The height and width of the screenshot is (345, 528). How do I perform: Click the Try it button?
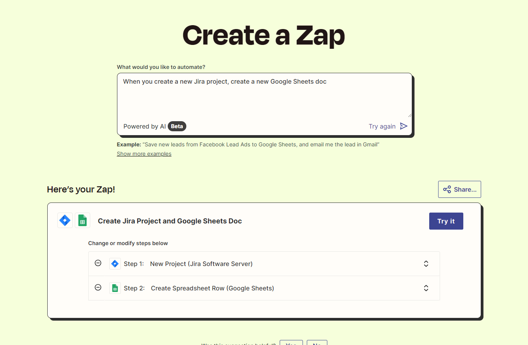coord(446,221)
